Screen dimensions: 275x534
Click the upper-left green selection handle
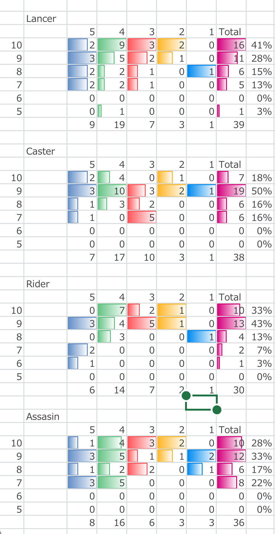186,395
